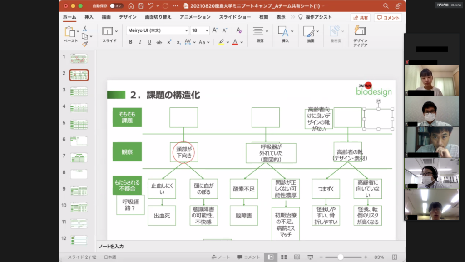Expand the font color arrow
Image resolution: width=465 pixels, height=262 pixels.
coord(242,42)
